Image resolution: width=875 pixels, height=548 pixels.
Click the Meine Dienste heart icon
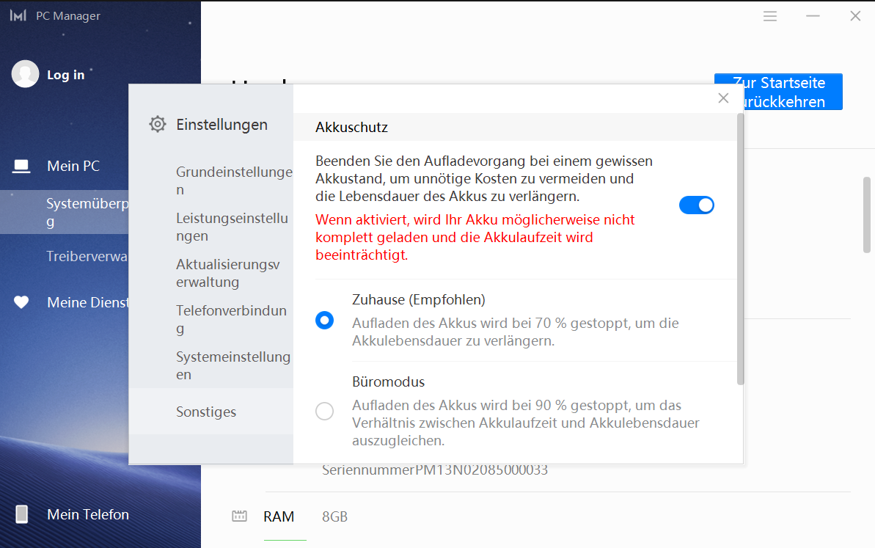pos(21,302)
